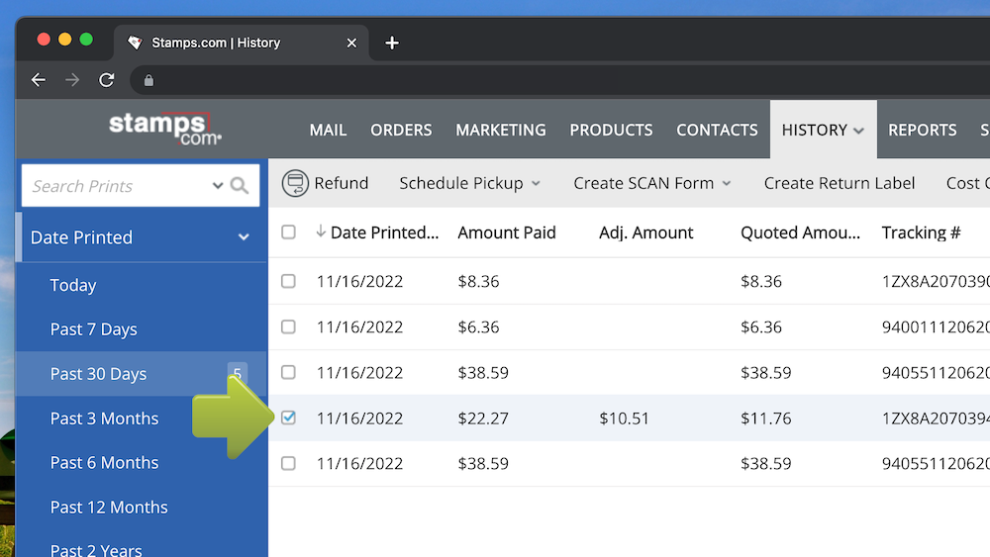The height and width of the screenshot is (557, 990).
Task: Open the Orders tab in navigation
Action: click(401, 130)
